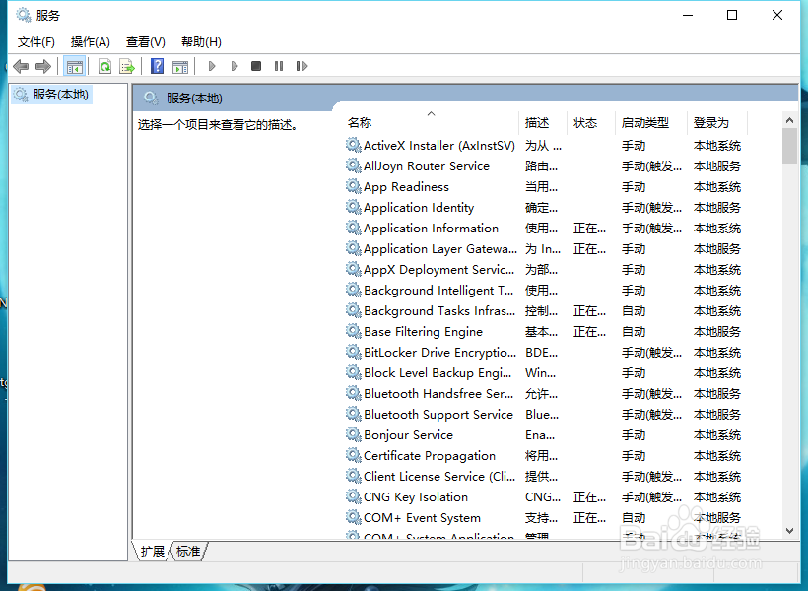Sort by the 状态 column header
The width and height of the screenshot is (808, 591).
click(x=591, y=122)
